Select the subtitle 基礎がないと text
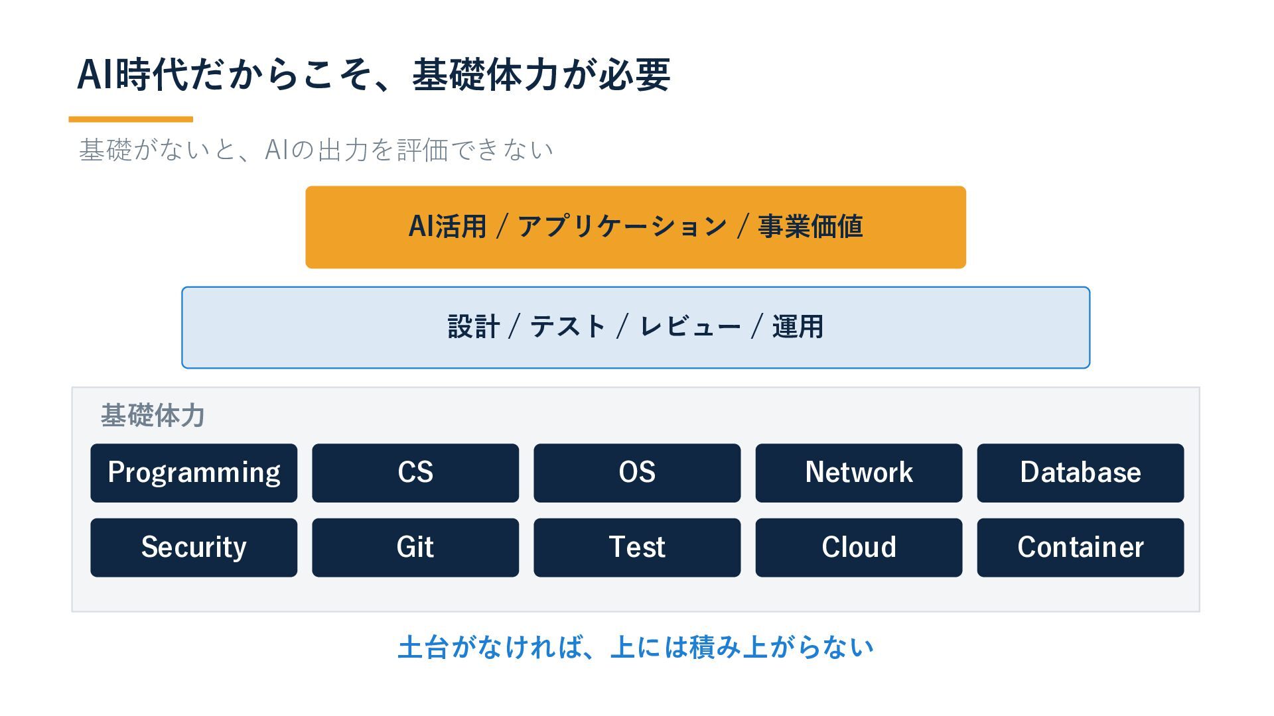1274x716 pixels. pyautogui.click(x=316, y=150)
